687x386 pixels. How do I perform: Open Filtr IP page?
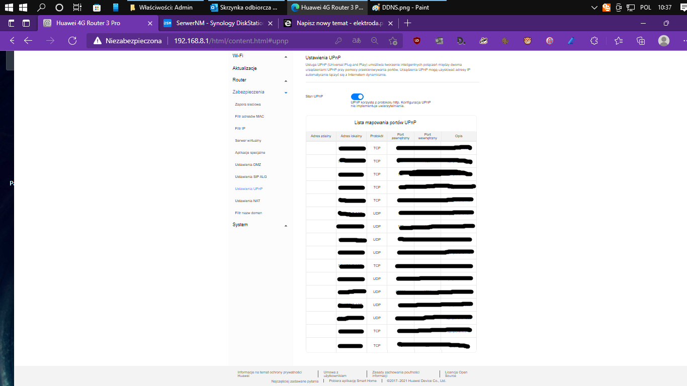(x=240, y=128)
